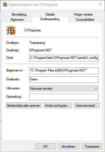Click the Ander pictogram button
The image size is (105, 152).
click(x=58, y=106)
